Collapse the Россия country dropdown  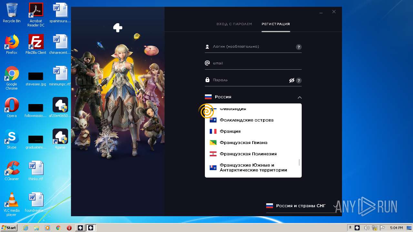point(253,97)
